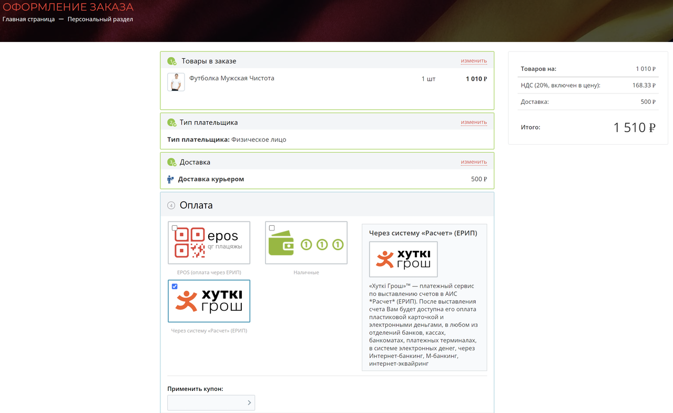Image resolution: width=673 pixels, height=413 pixels.
Task: Click the green step 1 icon beside Товары в заказе
Action: 171,61
